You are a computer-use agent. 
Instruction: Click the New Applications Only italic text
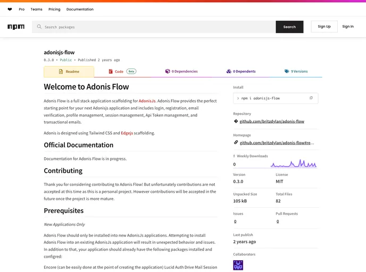click(x=64, y=224)
